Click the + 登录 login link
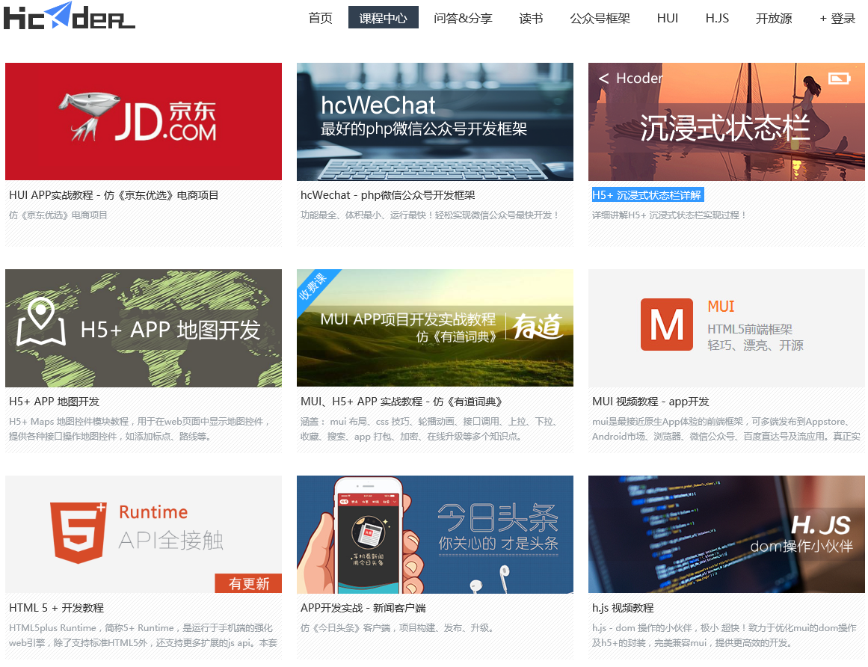868x667 pixels. tap(837, 18)
